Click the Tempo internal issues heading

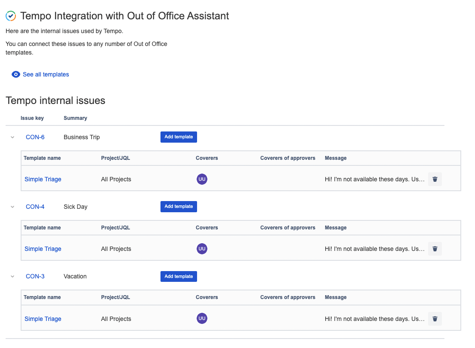[x=56, y=101]
